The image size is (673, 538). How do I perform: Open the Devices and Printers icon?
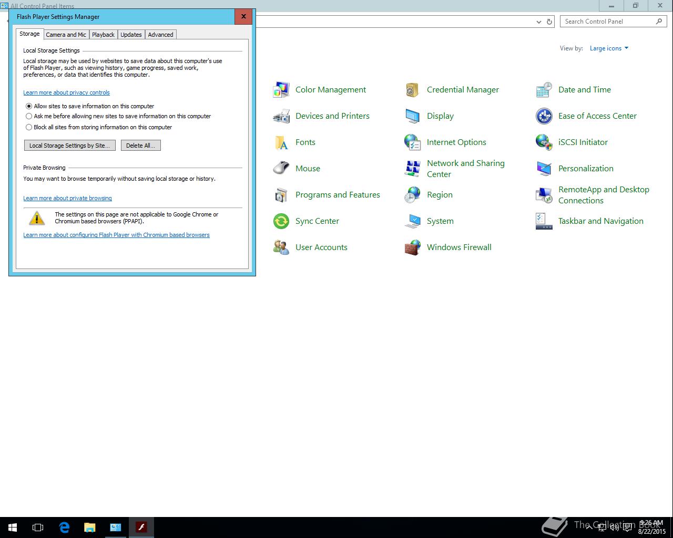coord(281,116)
